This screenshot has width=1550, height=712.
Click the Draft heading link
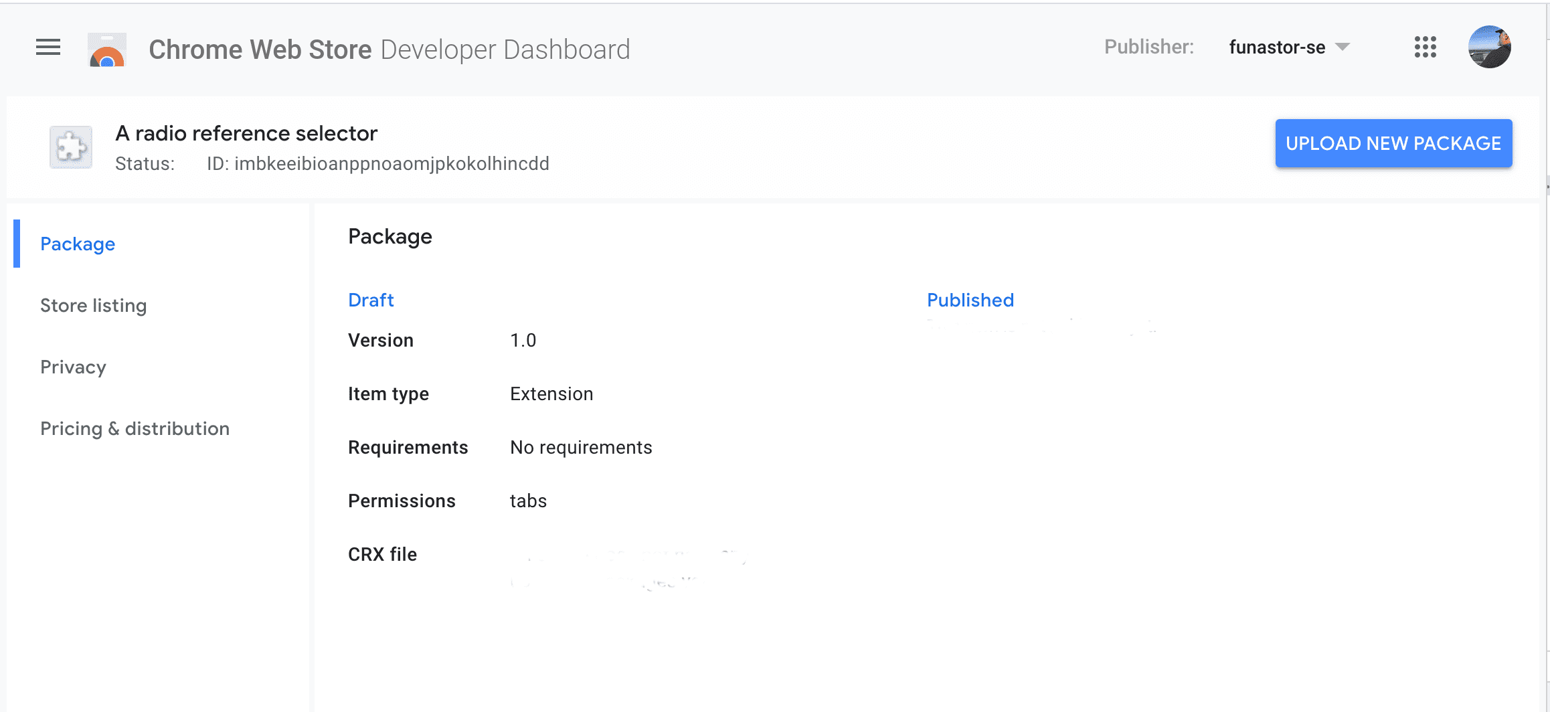[370, 300]
